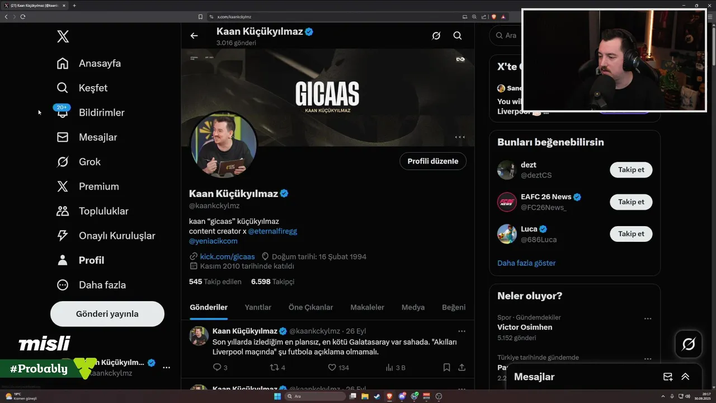The height and width of the screenshot is (403, 716).
Task: Click the Gönderi yayınla button
Action: click(x=107, y=314)
